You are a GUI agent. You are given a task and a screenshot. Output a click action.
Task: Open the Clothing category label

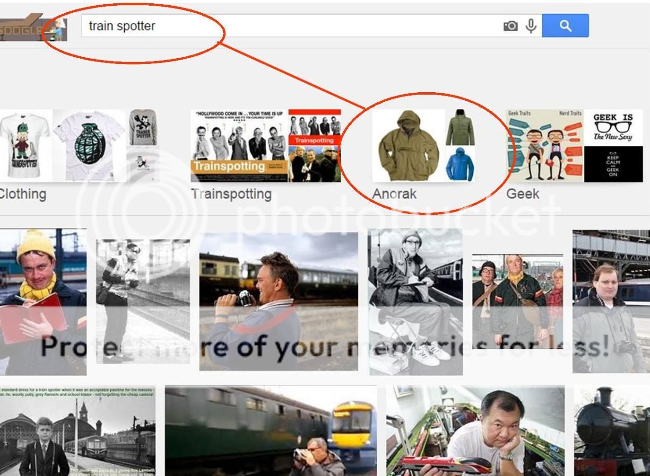[23, 194]
